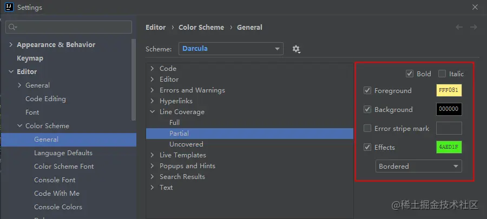Focus the settings search input field

tap(69, 27)
